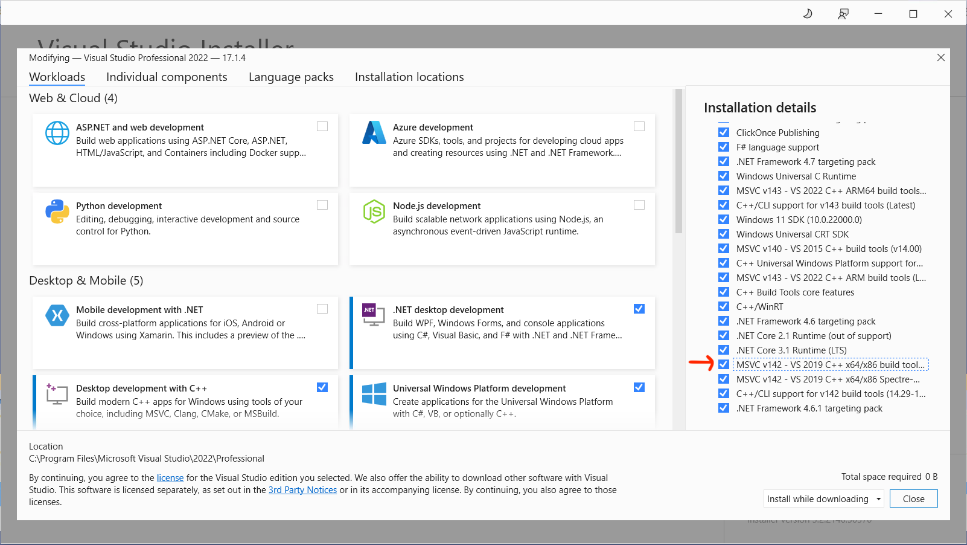Click the Mobile development with .NET icon
The image size is (967, 545).
[x=57, y=315]
